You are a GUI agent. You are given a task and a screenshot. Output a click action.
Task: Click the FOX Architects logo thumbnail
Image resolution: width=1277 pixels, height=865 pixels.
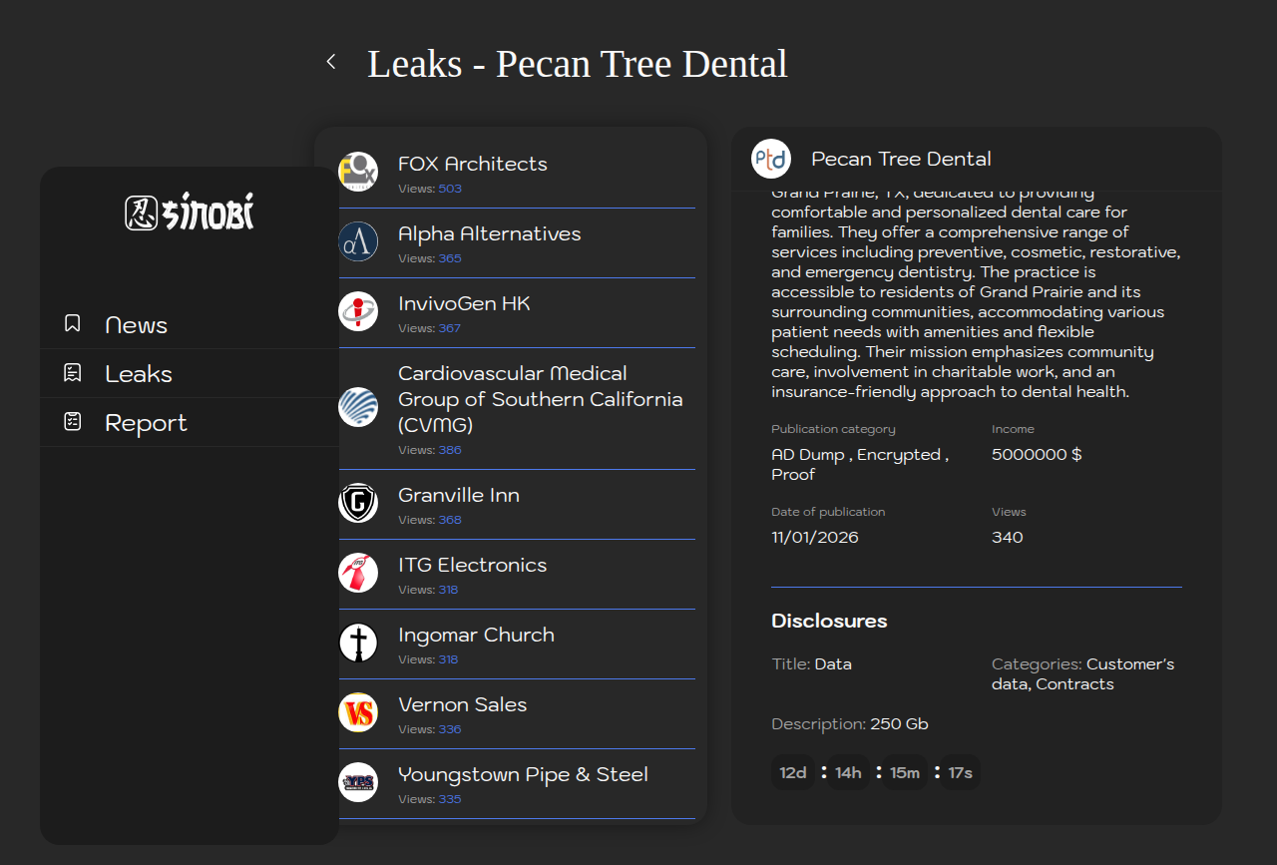358,172
